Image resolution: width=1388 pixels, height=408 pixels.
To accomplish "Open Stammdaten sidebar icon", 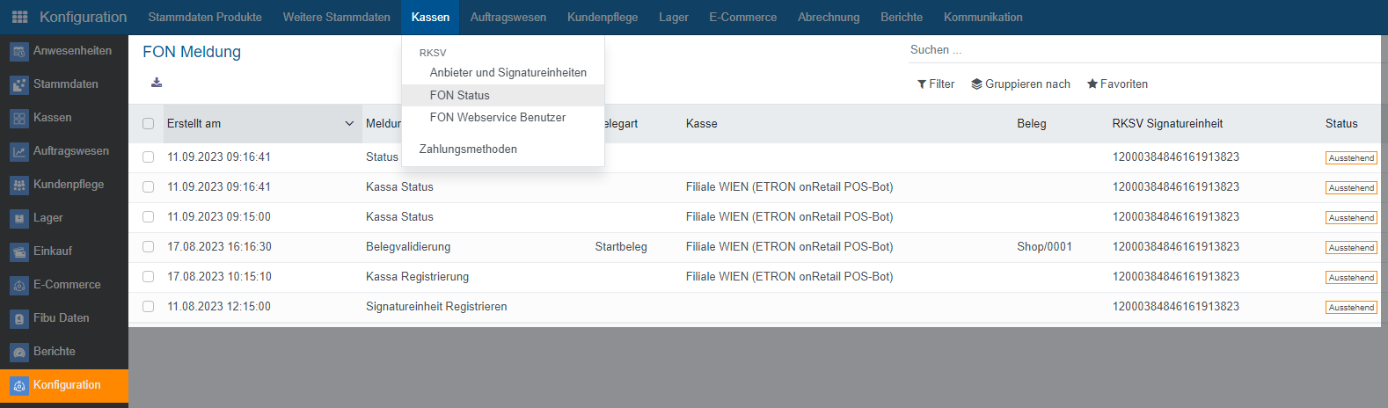I will tap(19, 85).
